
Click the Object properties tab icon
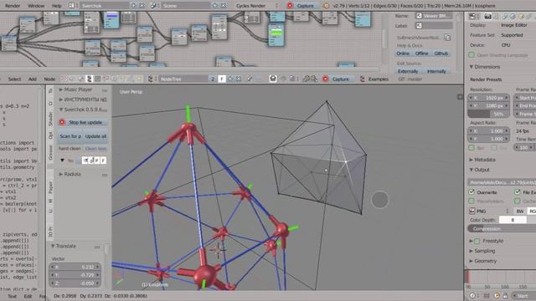(521, 17)
